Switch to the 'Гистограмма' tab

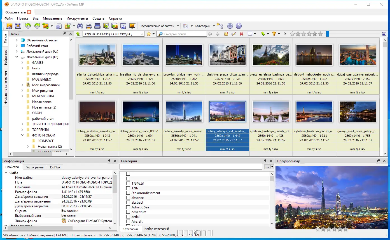(34, 167)
